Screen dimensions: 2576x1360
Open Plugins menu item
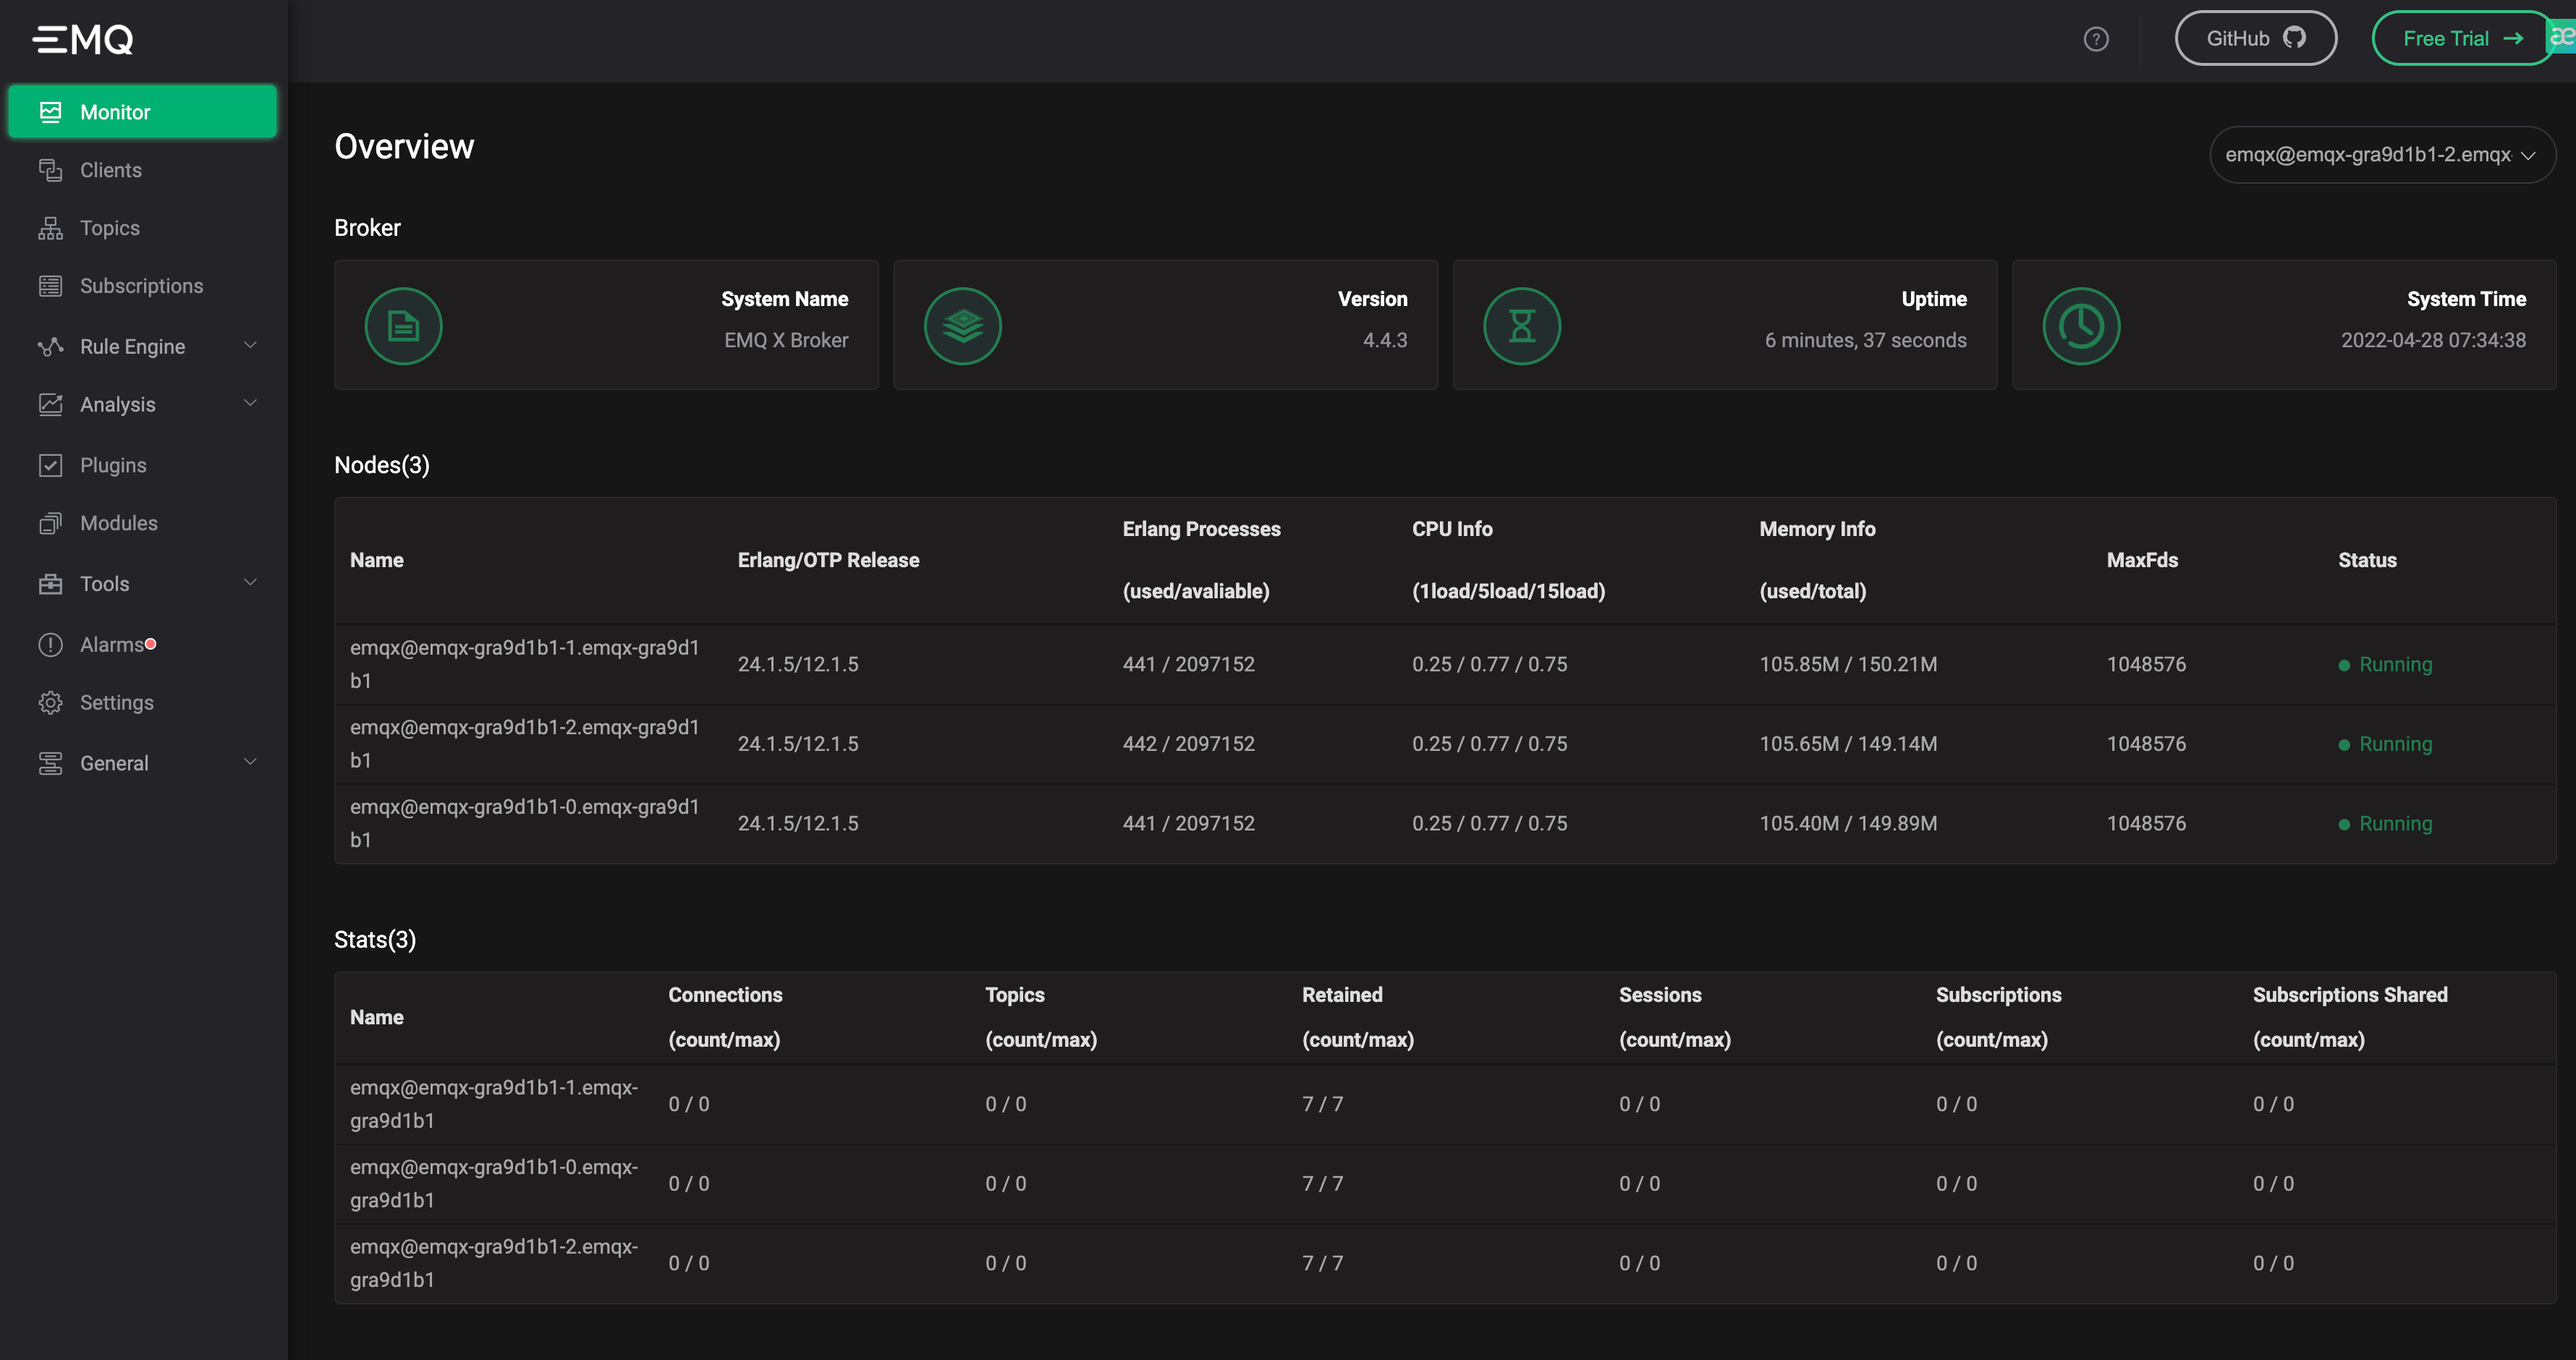pyautogui.click(x=143, y=465)
